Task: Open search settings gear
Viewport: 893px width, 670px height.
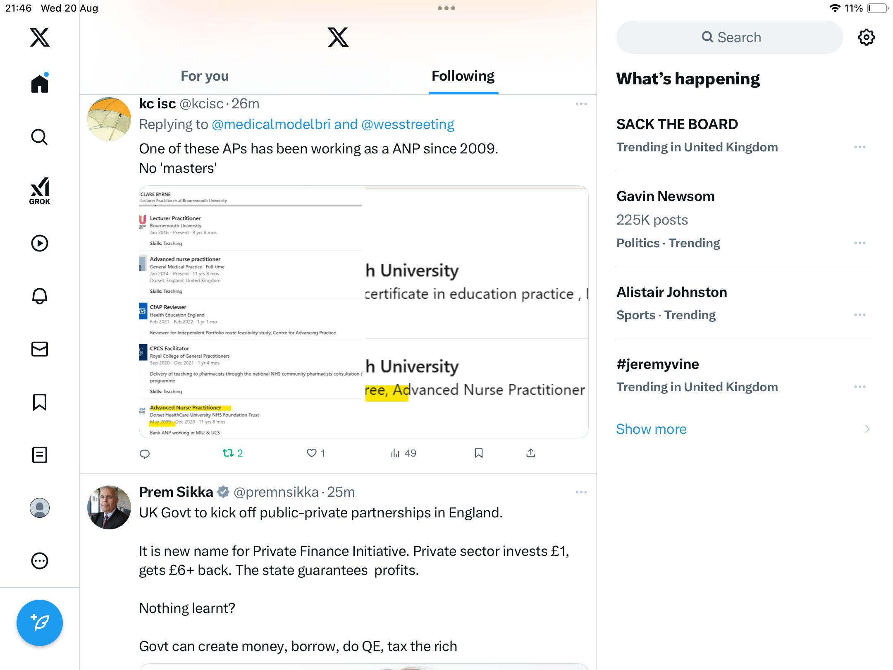Action: tap(866, 37)
